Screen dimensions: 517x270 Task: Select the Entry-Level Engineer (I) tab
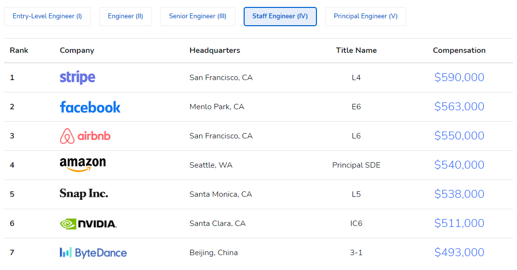pos(48,16)
